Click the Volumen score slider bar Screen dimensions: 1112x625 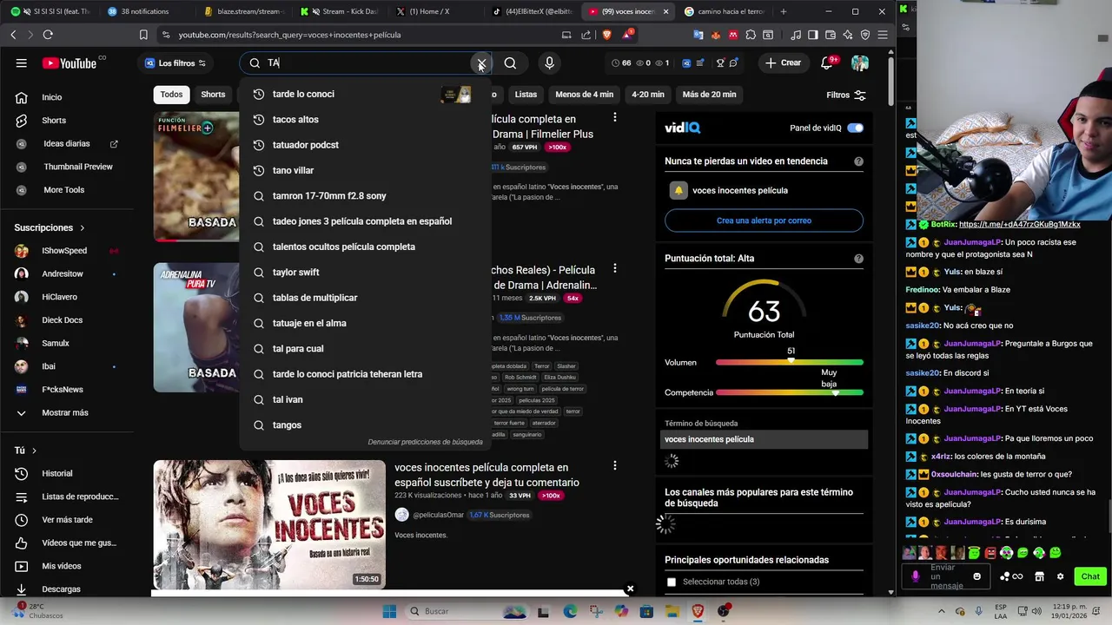790,362
